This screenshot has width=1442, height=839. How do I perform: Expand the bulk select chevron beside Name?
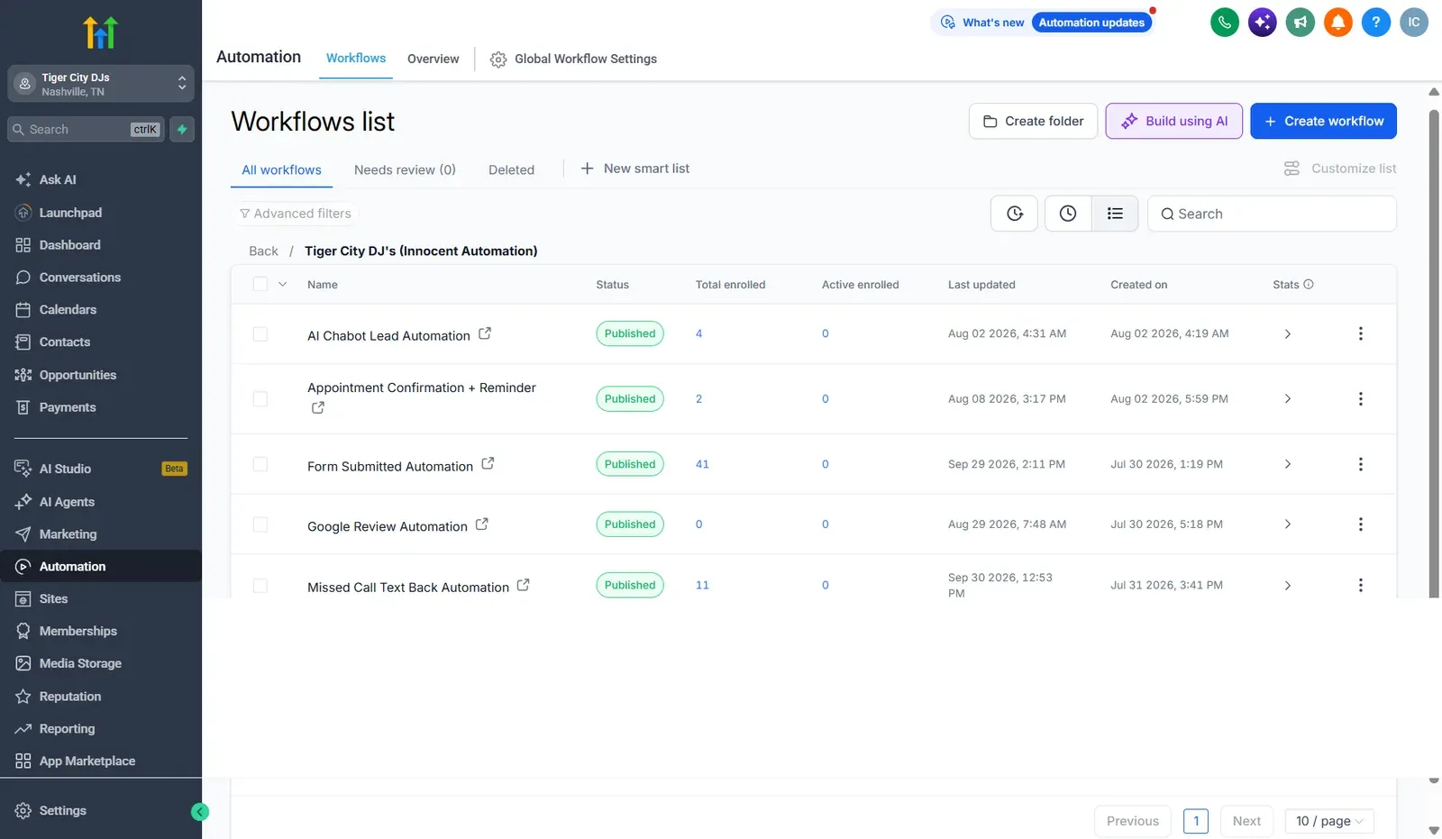point(282,284)
